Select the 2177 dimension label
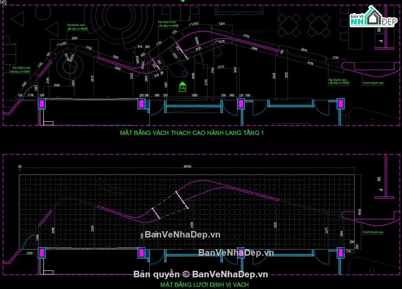Viewport: 402px width, 289px height. tap(221, 67)
